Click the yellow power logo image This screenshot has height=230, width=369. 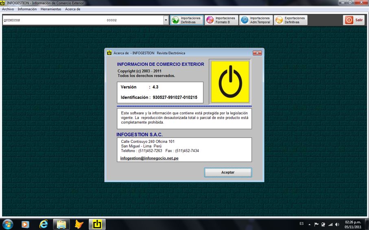pyautogui.click(x=230, y=82)
